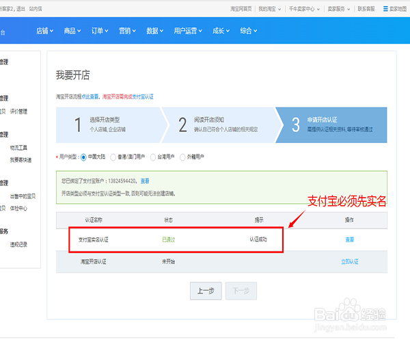410x342 pixels.
Task: Open the 站内信 messages link
Action: pos(36,9)
